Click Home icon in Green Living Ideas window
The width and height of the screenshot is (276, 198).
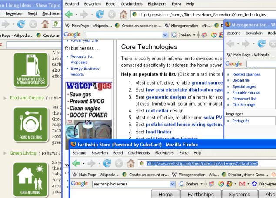(45, 24)
